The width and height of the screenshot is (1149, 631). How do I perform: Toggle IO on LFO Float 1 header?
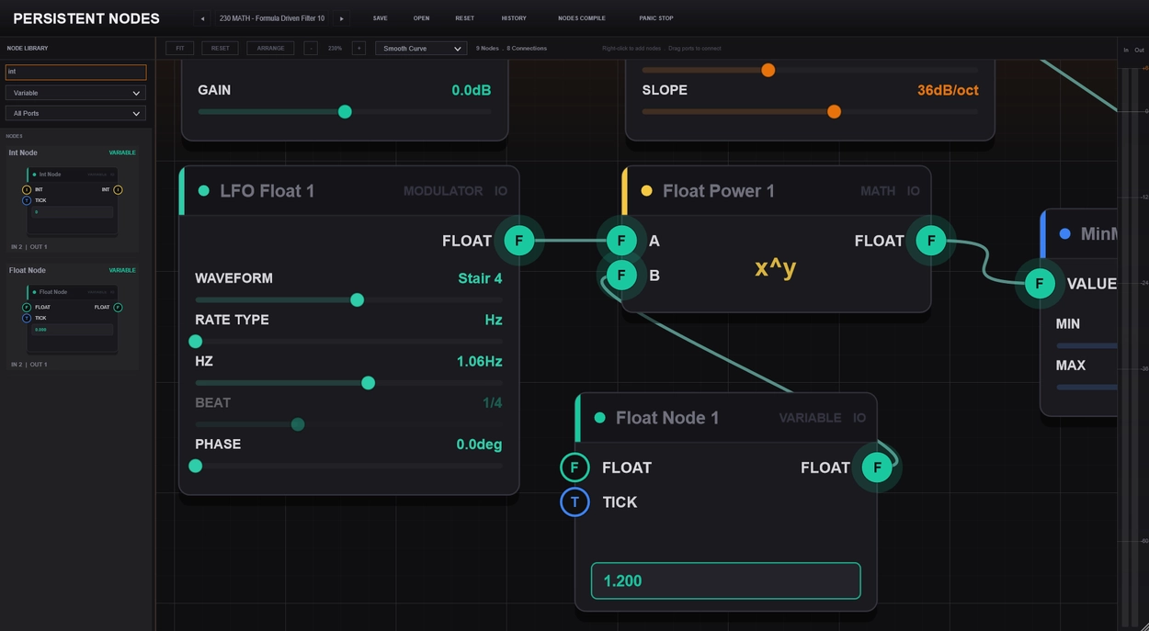pyautogui.click(x=501, y=191)
